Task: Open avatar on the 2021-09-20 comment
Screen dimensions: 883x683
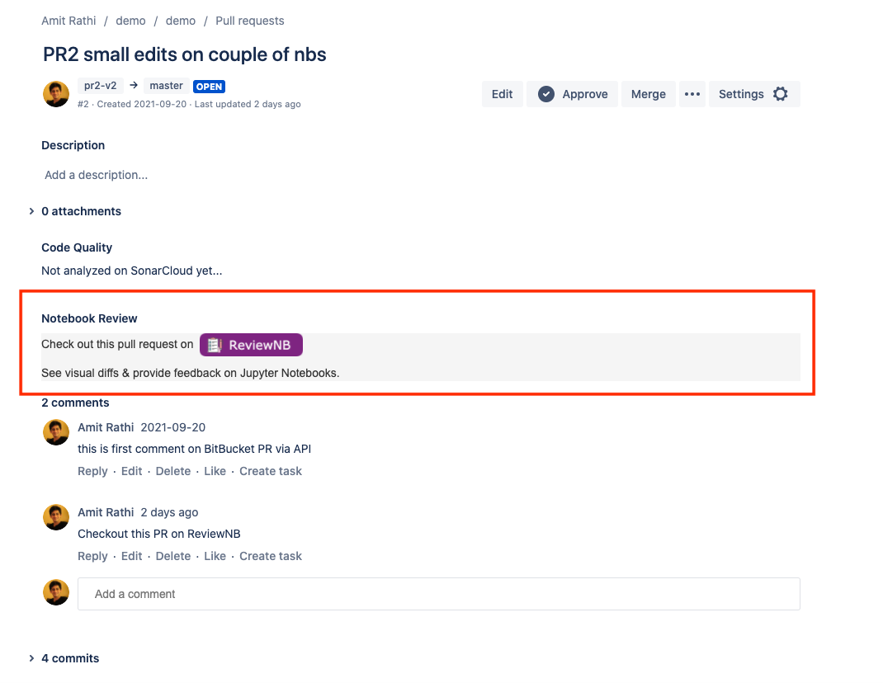Action: 56,432
